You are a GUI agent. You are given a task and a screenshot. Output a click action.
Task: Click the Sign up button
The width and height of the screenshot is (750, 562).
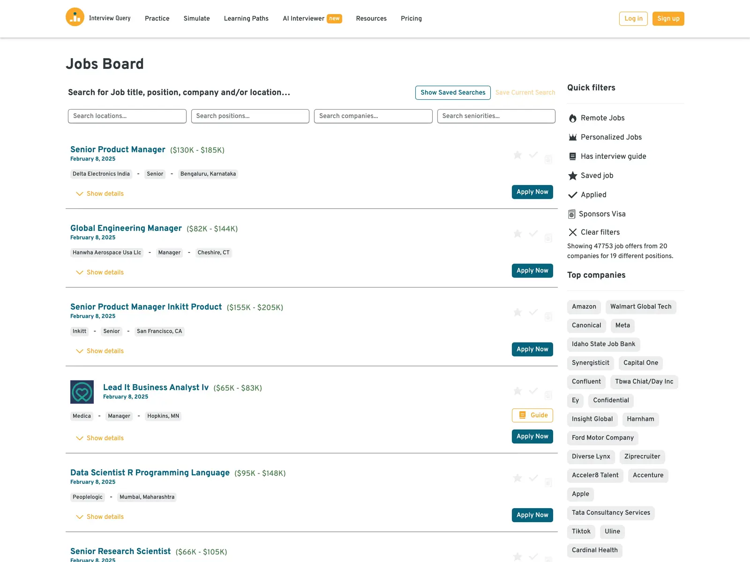click(668, 19)
